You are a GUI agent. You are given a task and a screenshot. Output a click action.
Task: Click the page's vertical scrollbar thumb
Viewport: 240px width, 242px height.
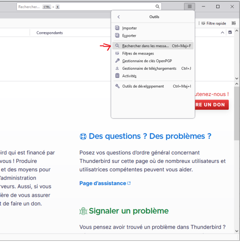click(237, 113)
